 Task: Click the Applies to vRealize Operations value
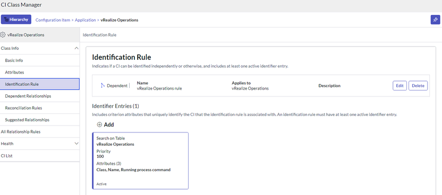coord(250,88)
